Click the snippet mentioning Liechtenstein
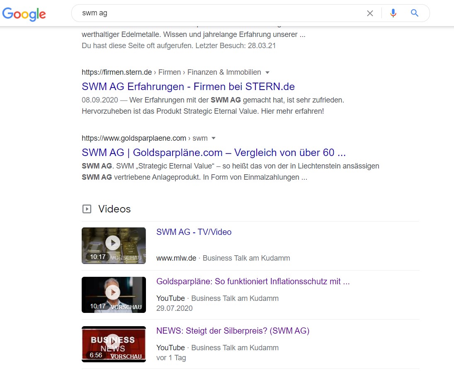Screen dimensions: 454x371 231,171
